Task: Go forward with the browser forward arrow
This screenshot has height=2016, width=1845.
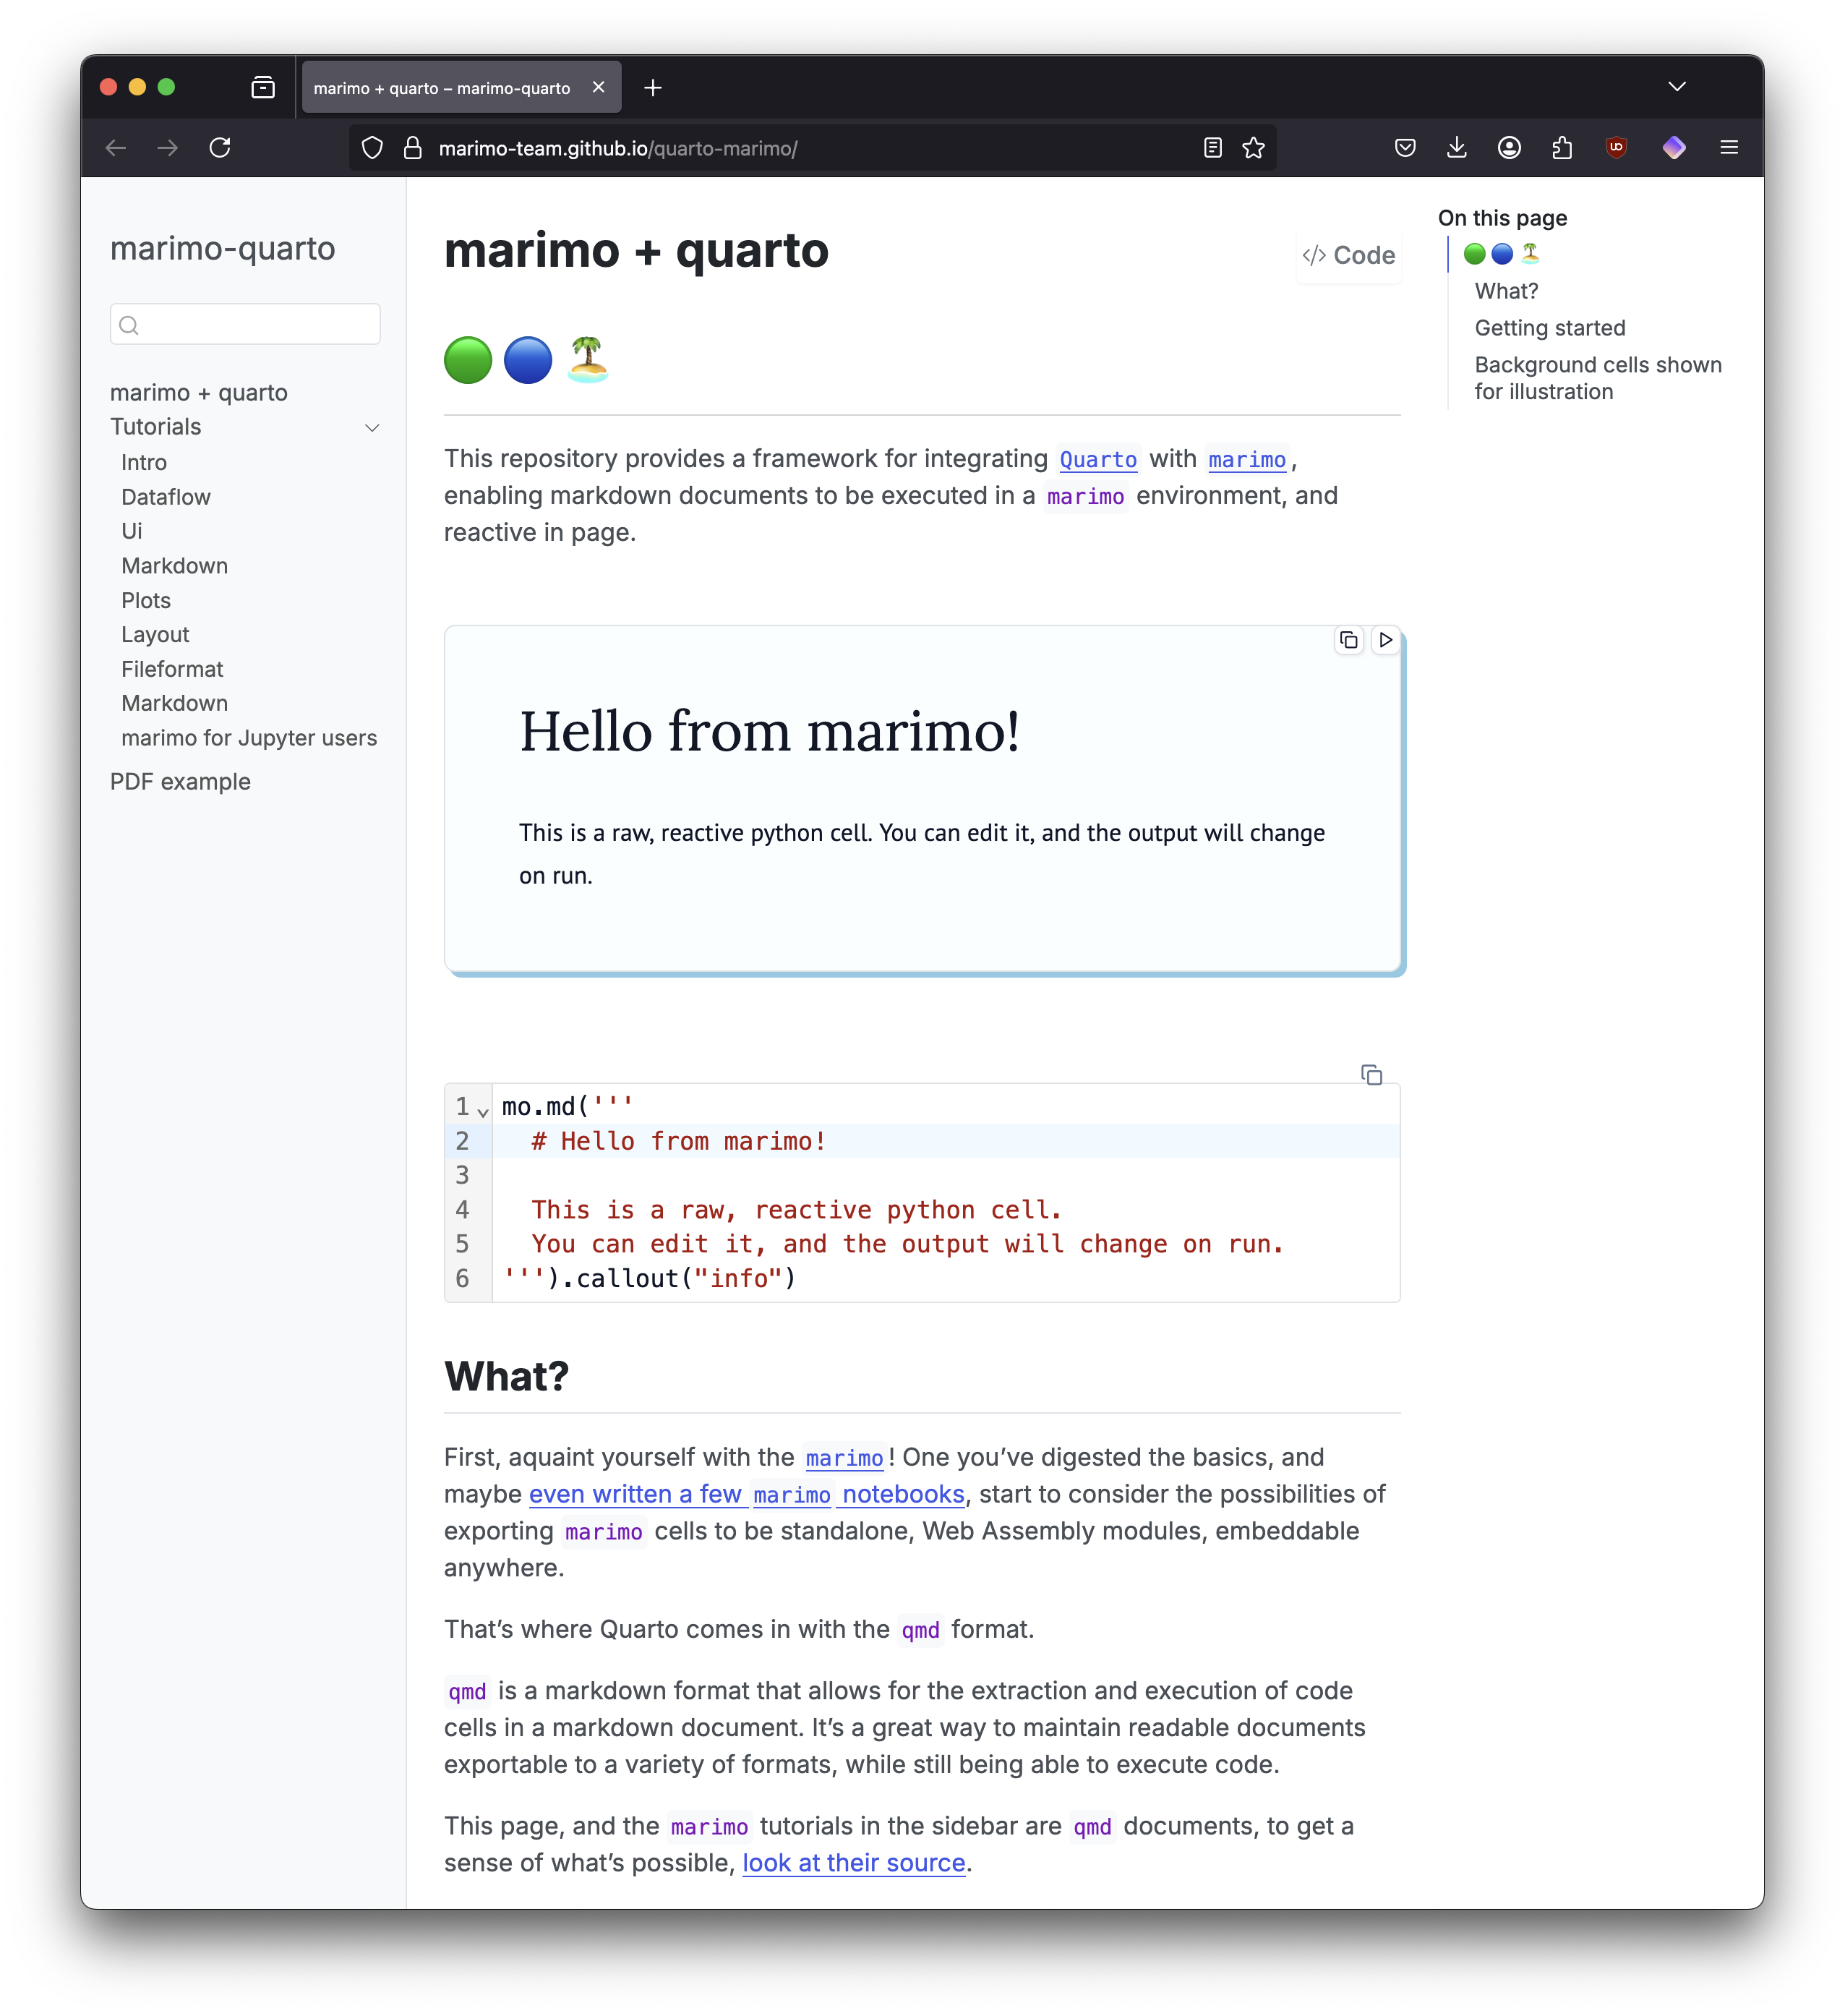Action: click(168, 148)
